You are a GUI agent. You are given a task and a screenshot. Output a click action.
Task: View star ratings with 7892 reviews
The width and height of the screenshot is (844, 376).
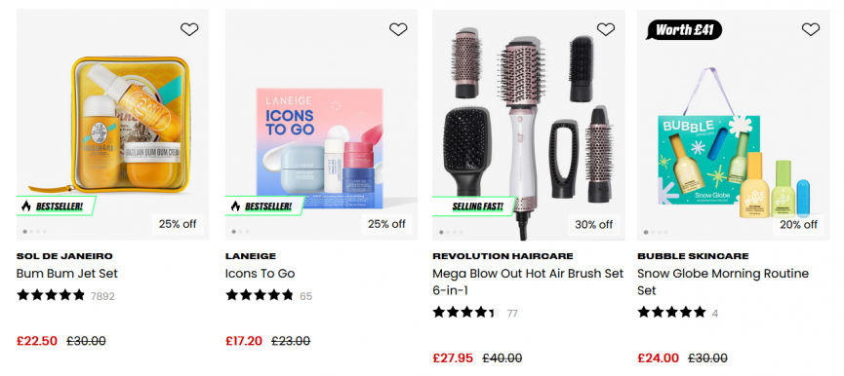point(65,295)
